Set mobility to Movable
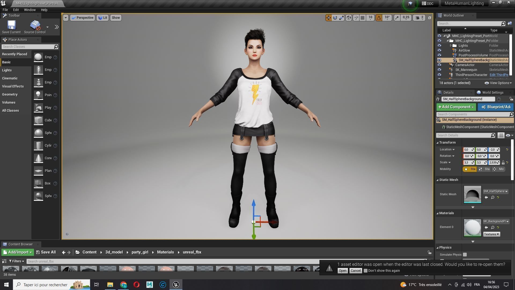The width and height of the screenshot is (515, 290). pyautogui.click(x=498, y=169)
